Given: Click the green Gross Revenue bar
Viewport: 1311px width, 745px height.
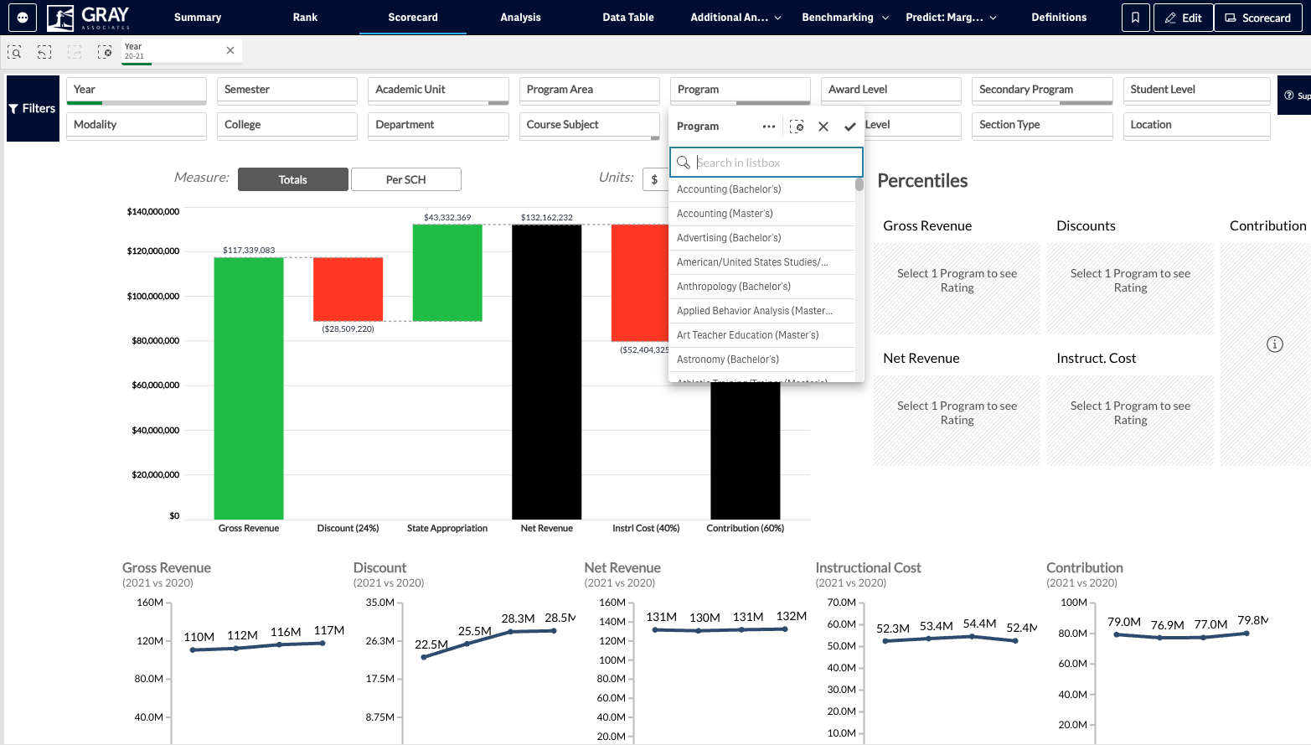Looking at the screenshot, I should tap(249, 388).
